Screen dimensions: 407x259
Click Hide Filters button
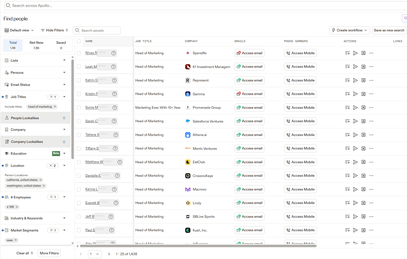(54, 30)
